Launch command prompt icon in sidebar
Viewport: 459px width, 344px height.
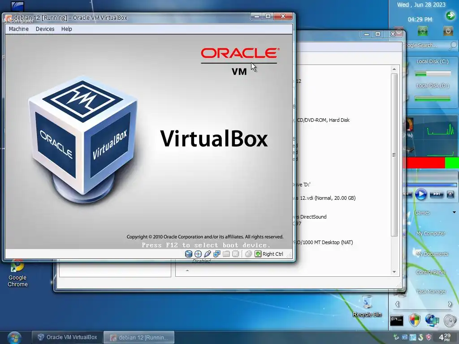point(397,320)
